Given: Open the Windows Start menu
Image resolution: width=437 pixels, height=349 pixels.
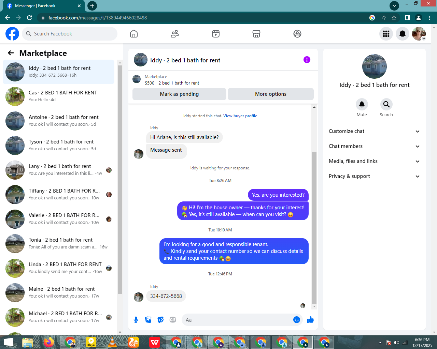Looking at the screenshot, I should point(8,342).
